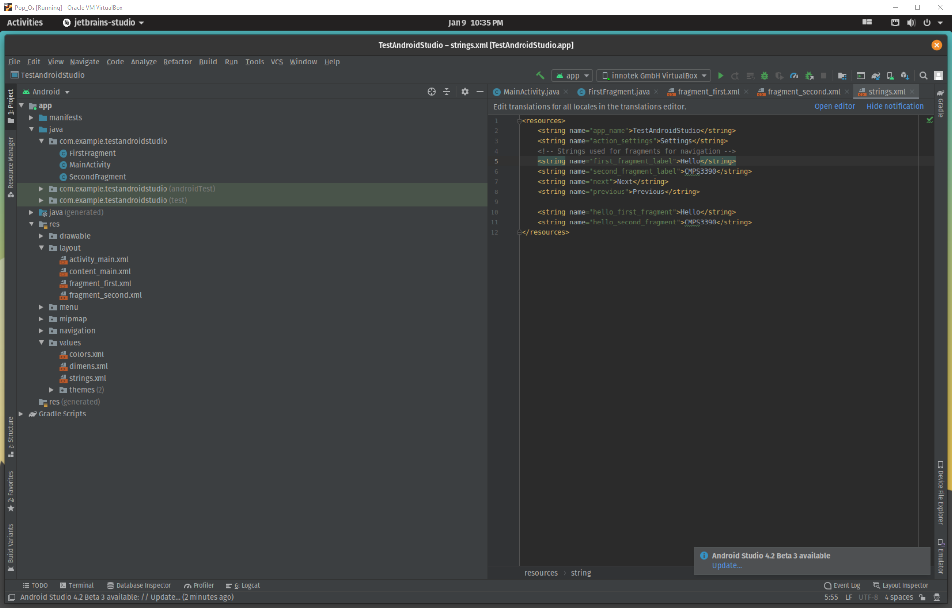Click the Hide notification link

[x=895, y=106]
